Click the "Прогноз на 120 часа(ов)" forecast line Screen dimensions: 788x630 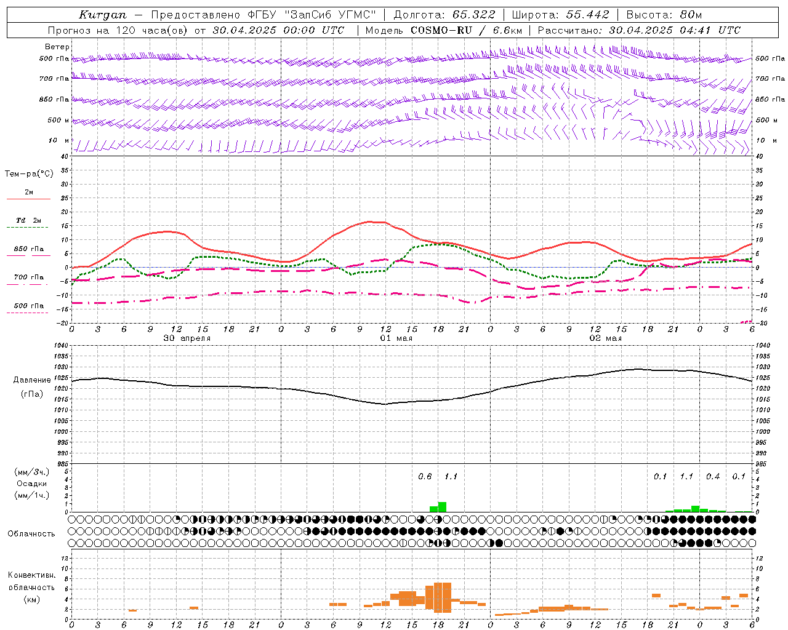(196, 30)
